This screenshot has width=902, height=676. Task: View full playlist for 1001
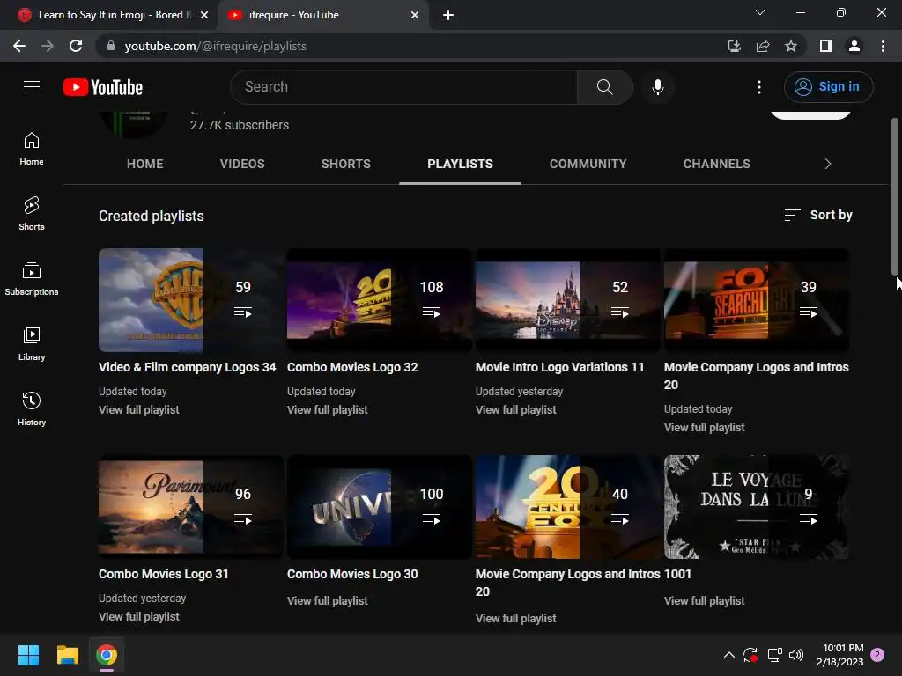[704, 600]
